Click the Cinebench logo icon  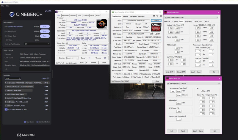12,14
